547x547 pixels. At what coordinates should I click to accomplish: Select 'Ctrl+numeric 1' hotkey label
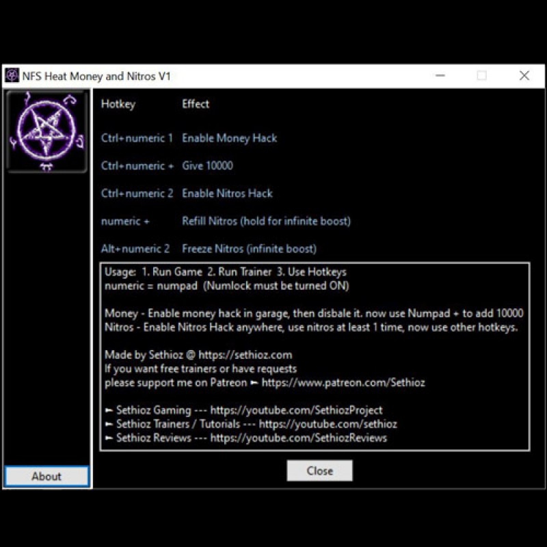click(x=137, y=138)
